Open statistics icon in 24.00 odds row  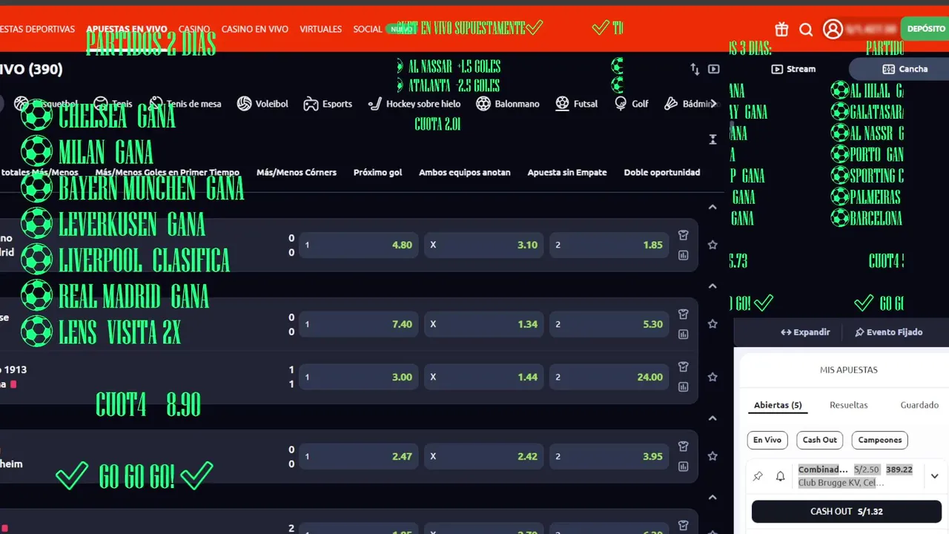(x=684, y=386)
